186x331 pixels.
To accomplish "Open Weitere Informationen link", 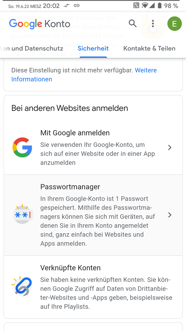I will point(84,74).
